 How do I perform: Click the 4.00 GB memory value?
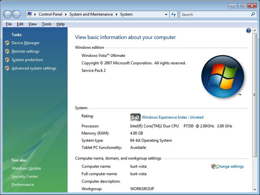pos(136,133)
